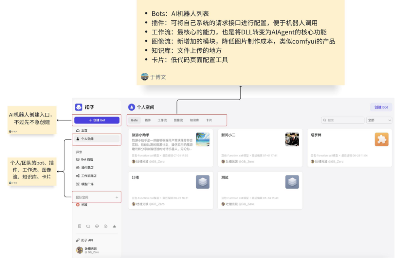Switch to the 图像流 tab
This screenshot has width=402, height=262.
tap(178, 120)
